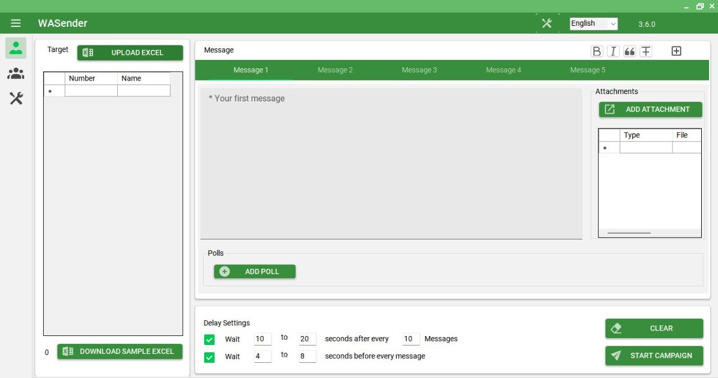The width and height of the screenshot is (718, 378).
Task: Apply strikethrough formatting to message
Action: coord(646,51)
